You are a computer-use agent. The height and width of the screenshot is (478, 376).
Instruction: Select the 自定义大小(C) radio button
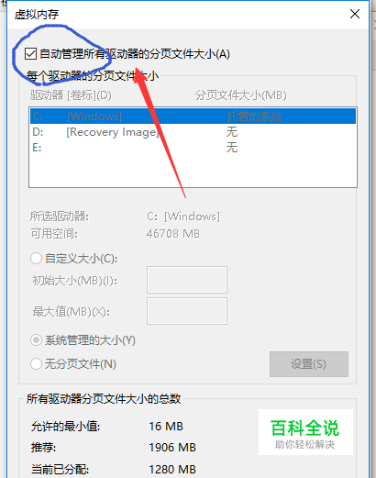click(x=36, y=259)
